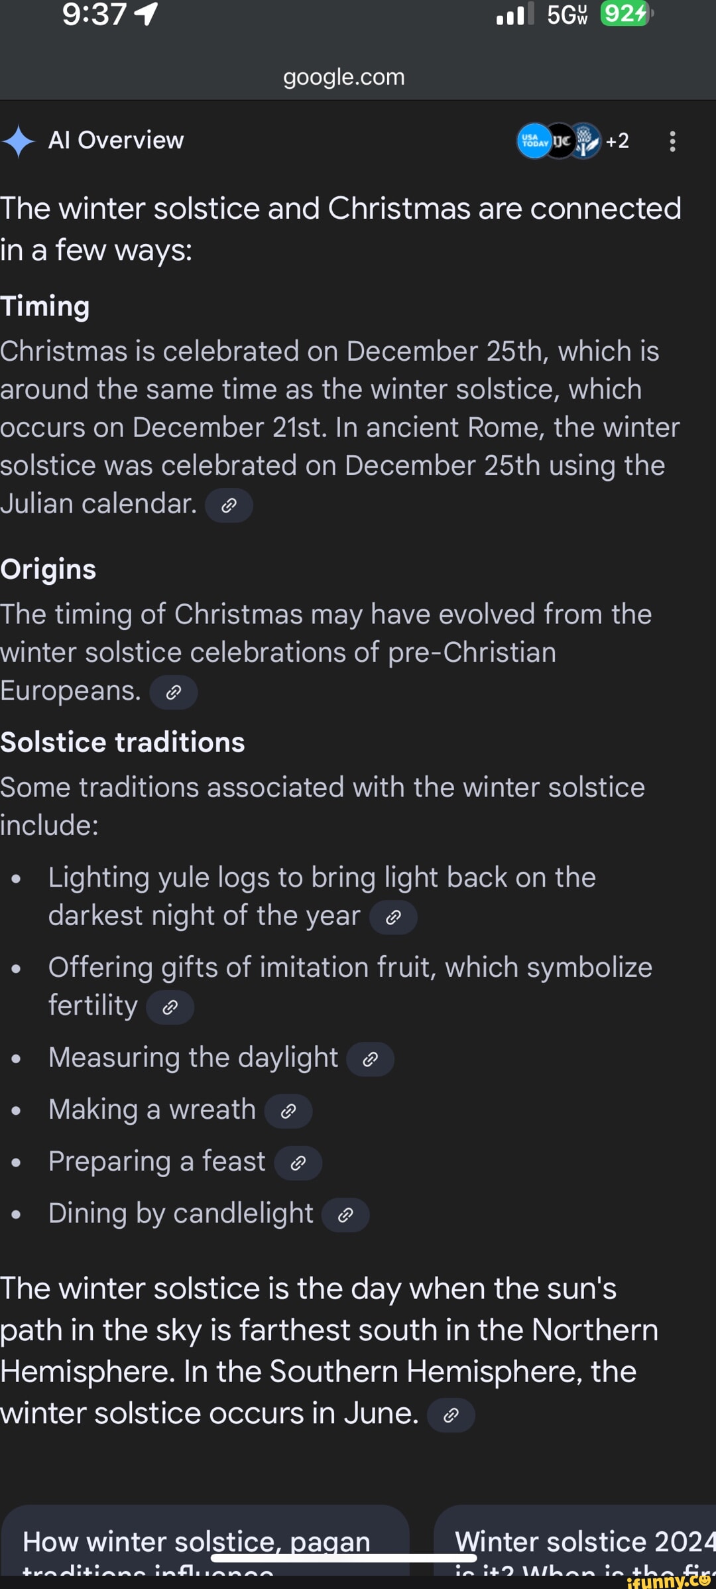Open citation beside Measuring the daylight
The image size is (716, 1589).
pyautogui.click(x=371, y=1058)
